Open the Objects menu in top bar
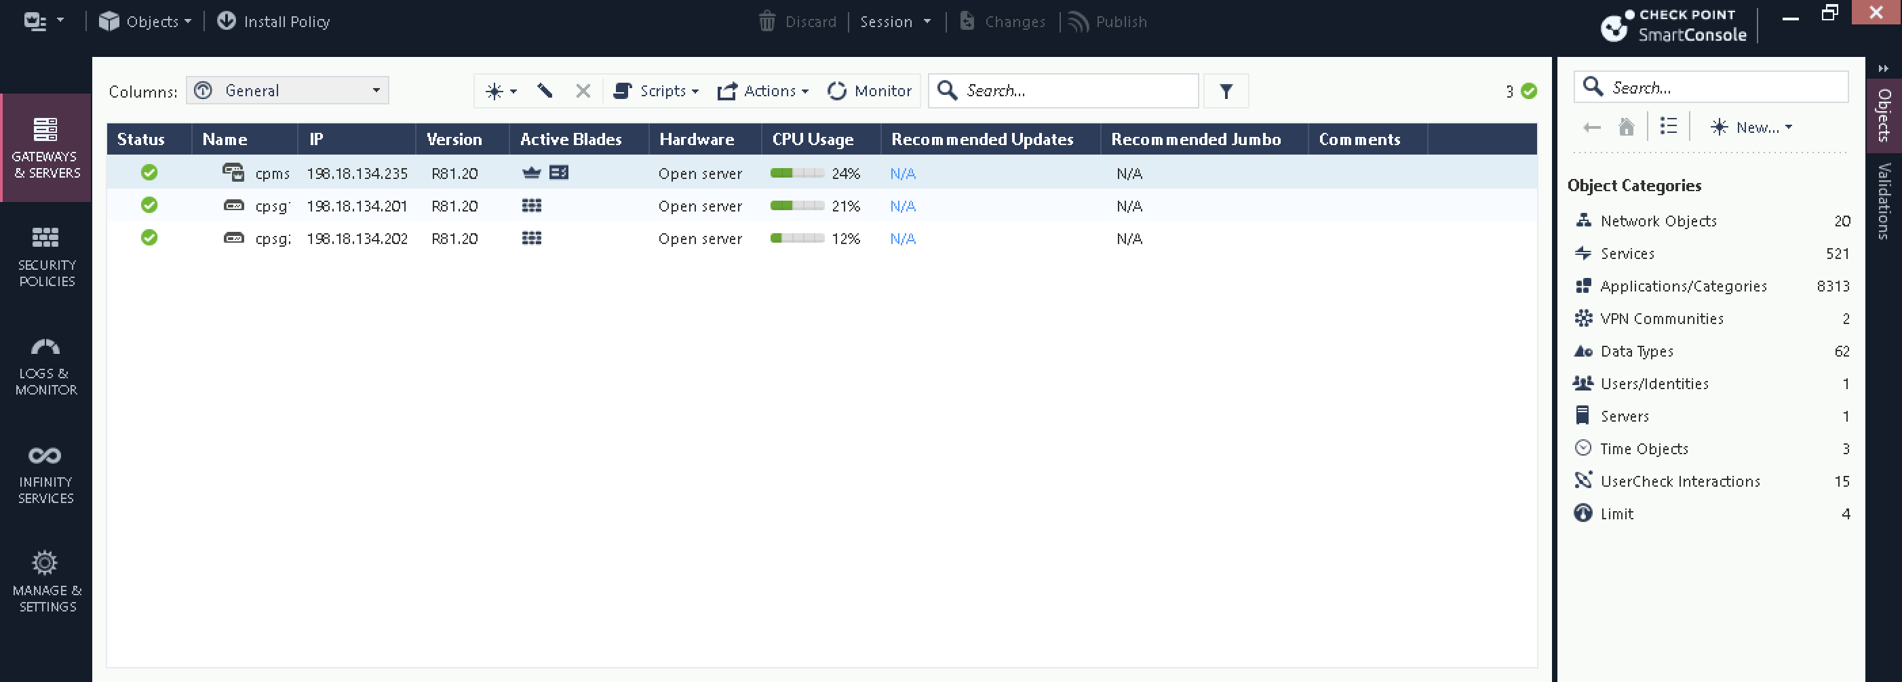 coord(145,22)
